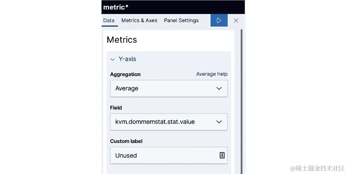Click the arrow on the Field dropdown
347x174 pixels.
[219, 122]
